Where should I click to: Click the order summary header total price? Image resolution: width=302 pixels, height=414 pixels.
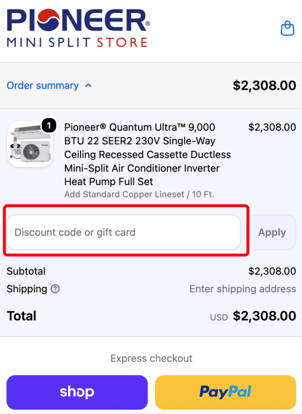click(264, 86)
